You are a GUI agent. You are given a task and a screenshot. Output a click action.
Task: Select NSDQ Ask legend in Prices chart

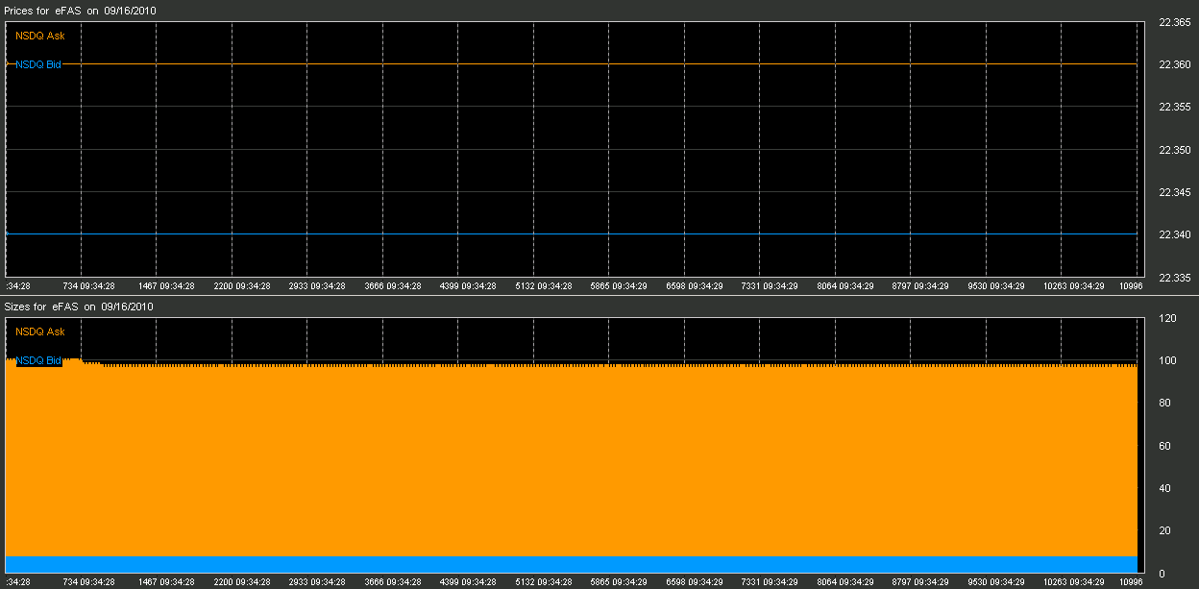pyautogui.click(x=40, y=36)
